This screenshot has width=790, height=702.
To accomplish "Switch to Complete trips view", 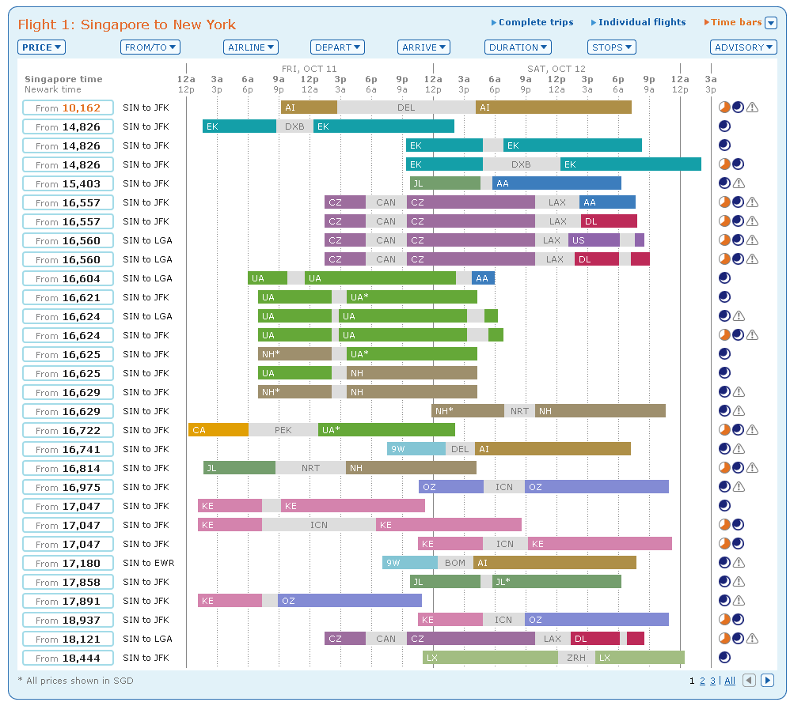I will tap(535, 23).
